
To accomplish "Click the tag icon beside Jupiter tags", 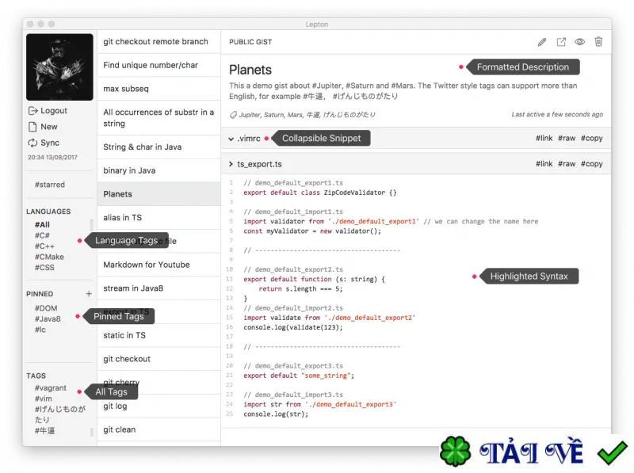I will click(x=233, y=115).
